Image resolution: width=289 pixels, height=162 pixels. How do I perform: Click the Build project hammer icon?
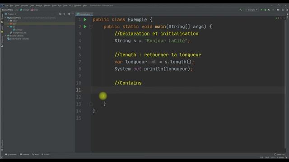click(x=241, y=10)
